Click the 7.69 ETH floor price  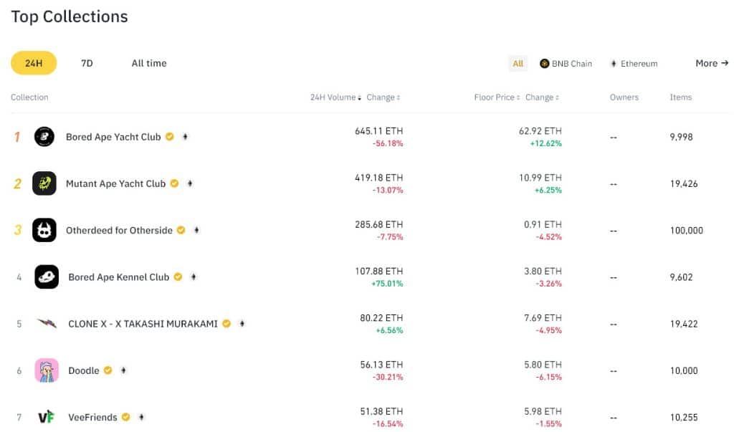tap(543, 318)
